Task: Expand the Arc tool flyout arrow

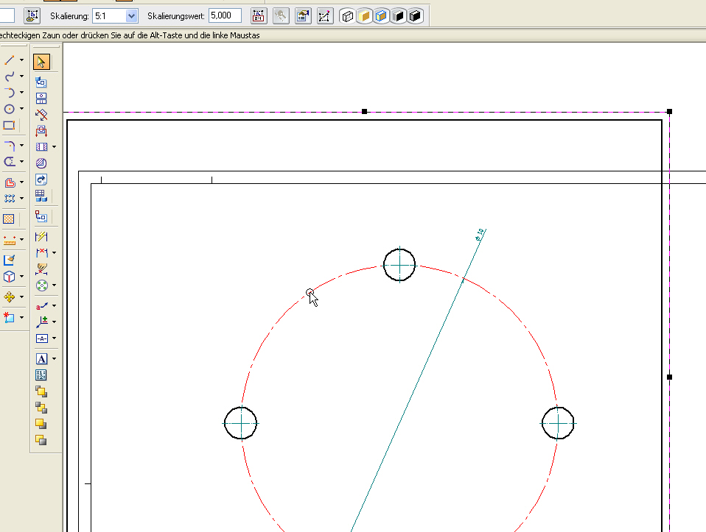Action: click(21, 93)
